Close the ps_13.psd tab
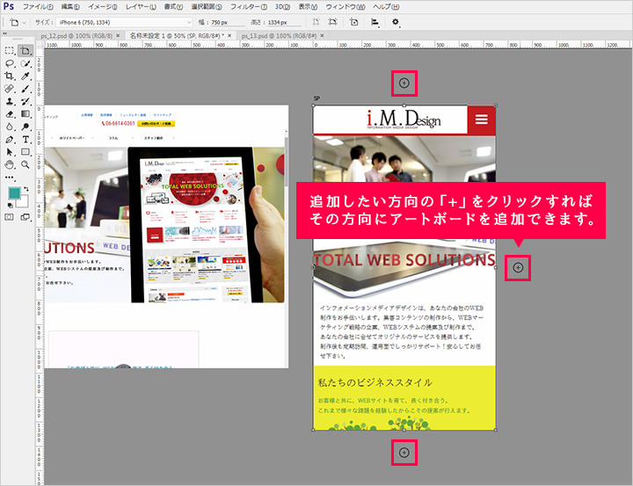 point(322,36)
